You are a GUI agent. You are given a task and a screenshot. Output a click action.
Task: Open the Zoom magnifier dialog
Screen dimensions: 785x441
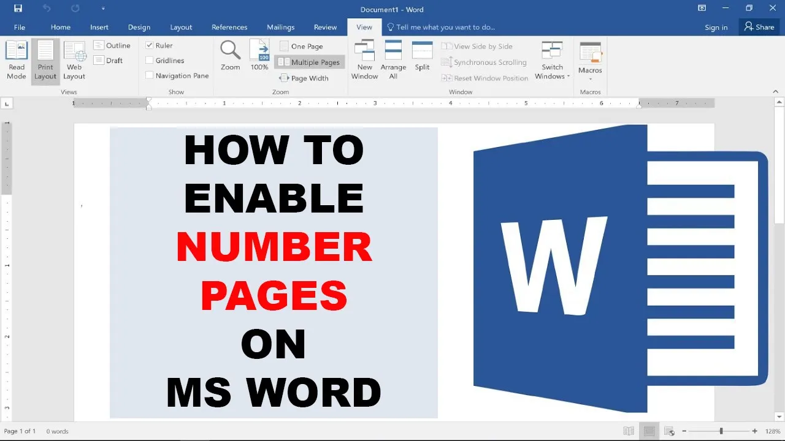click(231, 56)
